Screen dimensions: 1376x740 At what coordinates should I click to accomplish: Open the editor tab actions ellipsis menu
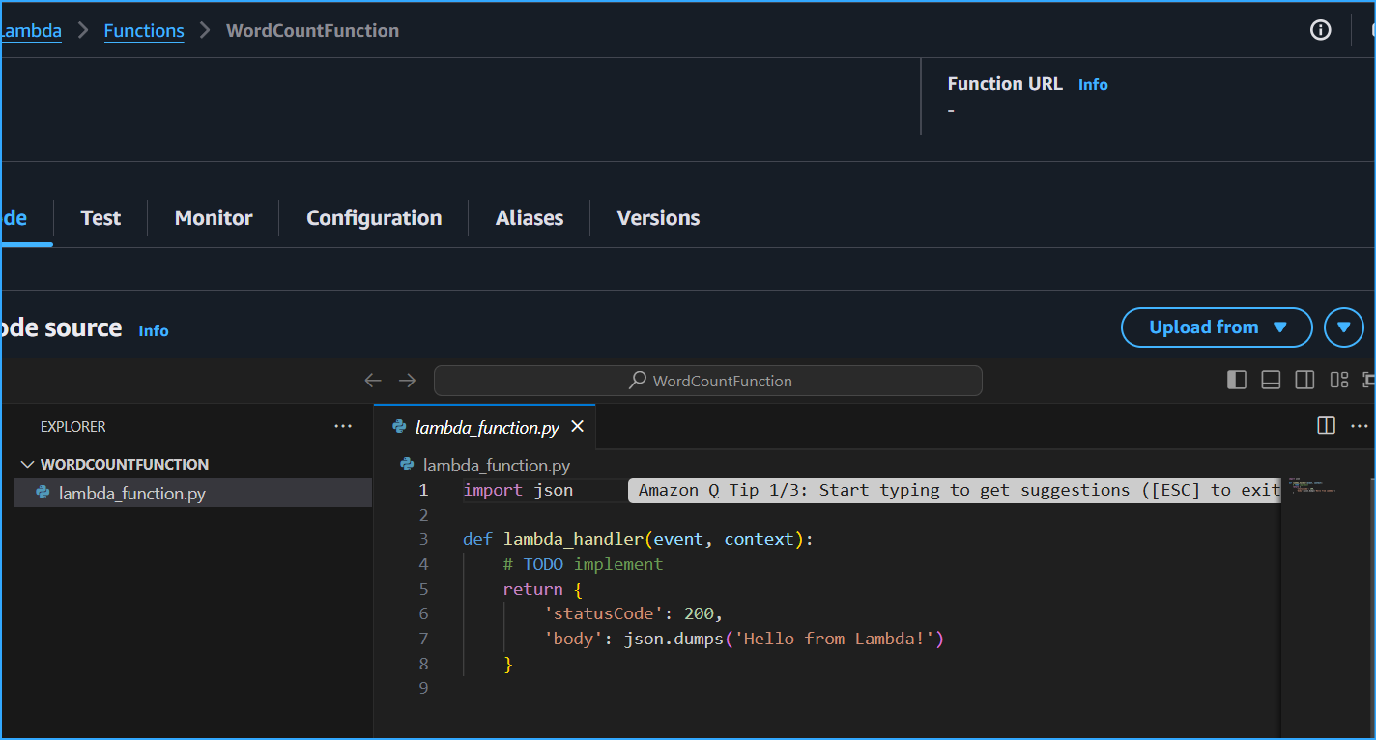pyautogui.click(x=1359, y=425)
